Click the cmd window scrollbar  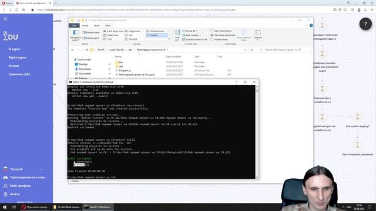(x=257, y=131)
